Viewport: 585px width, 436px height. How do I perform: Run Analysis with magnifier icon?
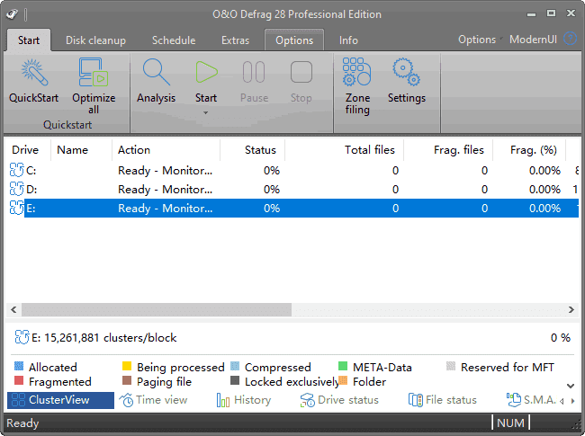(156, 73)
